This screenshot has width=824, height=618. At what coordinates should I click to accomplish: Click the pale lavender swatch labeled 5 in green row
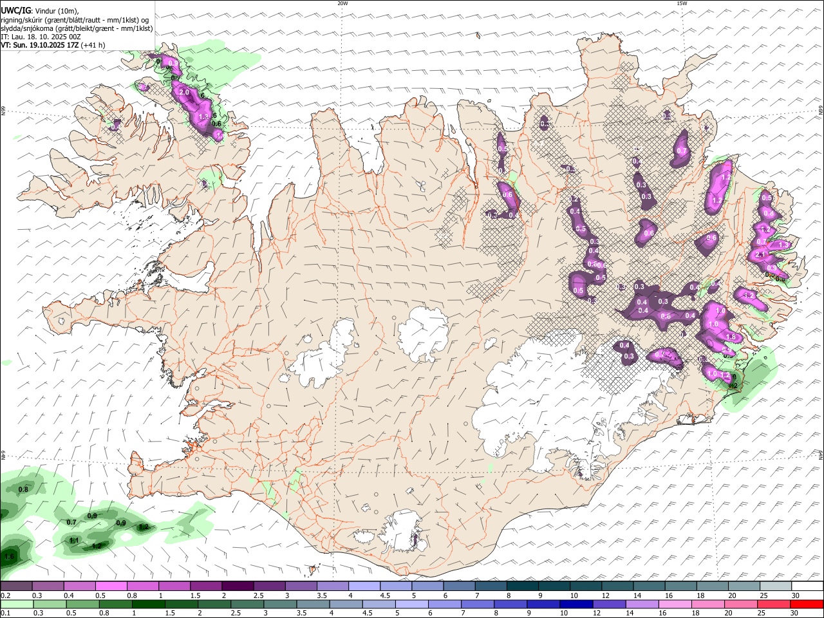pyautogui.click(x=411, y=604)
